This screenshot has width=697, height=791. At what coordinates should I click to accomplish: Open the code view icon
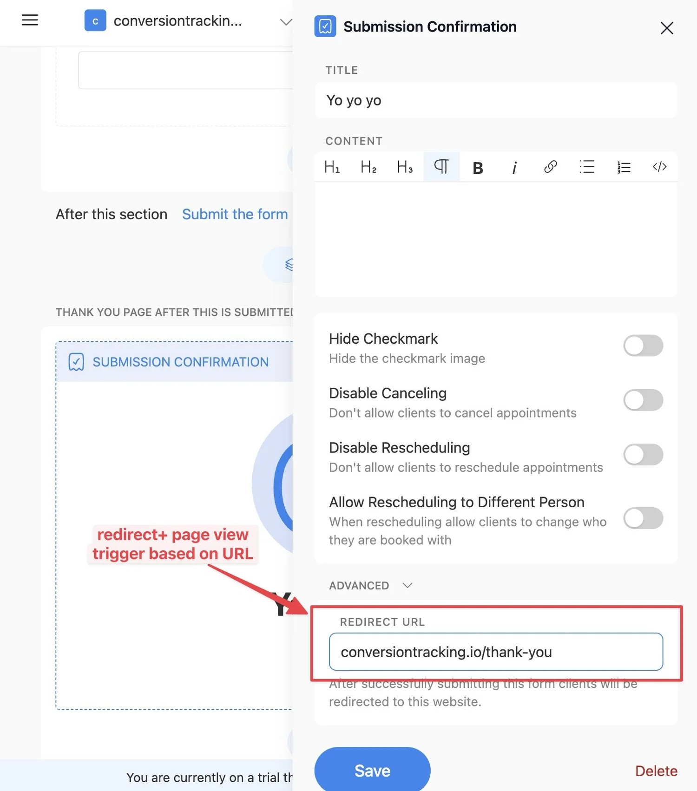point(659,167)
